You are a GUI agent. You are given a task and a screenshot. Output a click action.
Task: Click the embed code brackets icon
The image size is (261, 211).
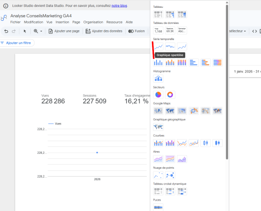255,31
